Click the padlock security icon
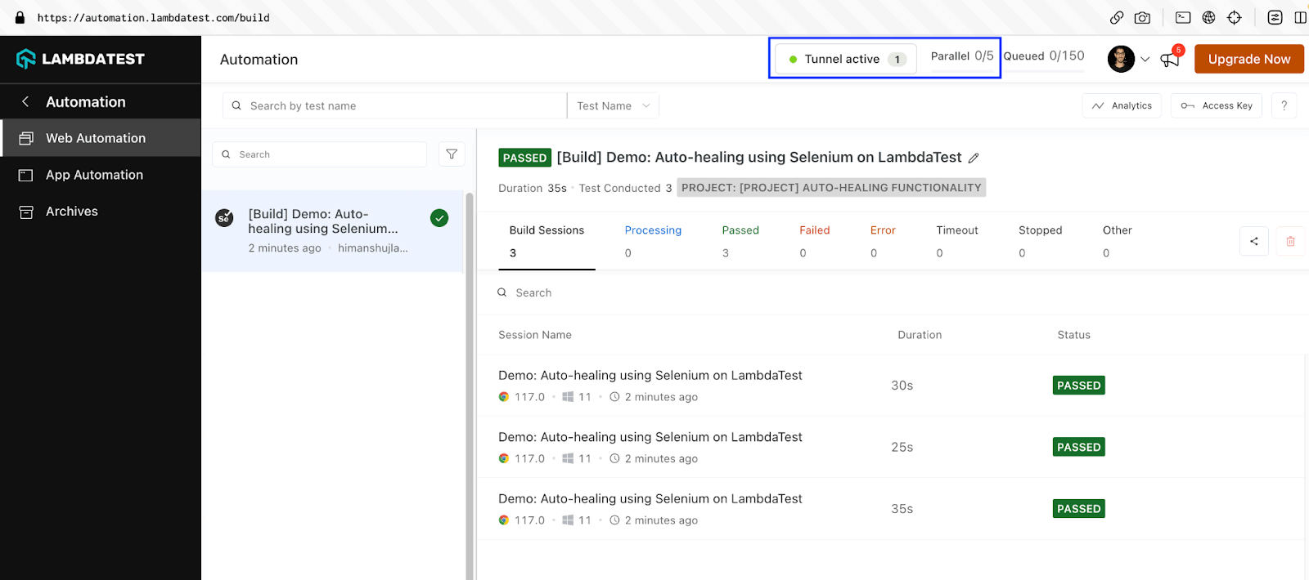Image resolution: width=1309 pixels, height=580 pixels. click(20, 17)
